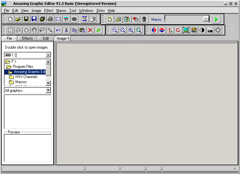Print the current image
The width and height of the screenshot is (240, 174).
[50, 19]
